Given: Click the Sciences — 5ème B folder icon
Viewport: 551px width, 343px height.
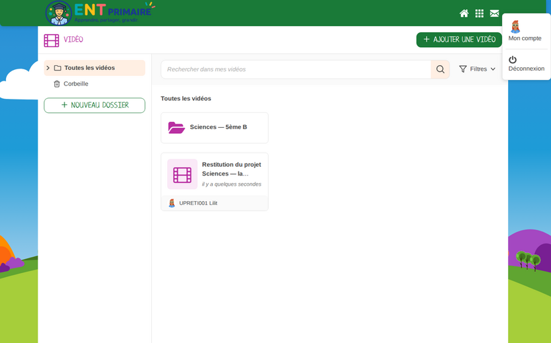Looking at the screenshot, I should 177,127.
